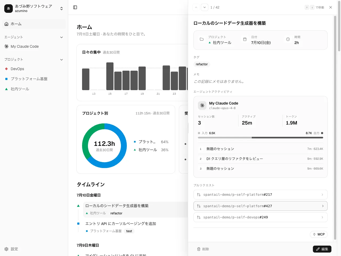
Task: Click プラットフォーム基盤 label under timeline entry
Action: 106,231
